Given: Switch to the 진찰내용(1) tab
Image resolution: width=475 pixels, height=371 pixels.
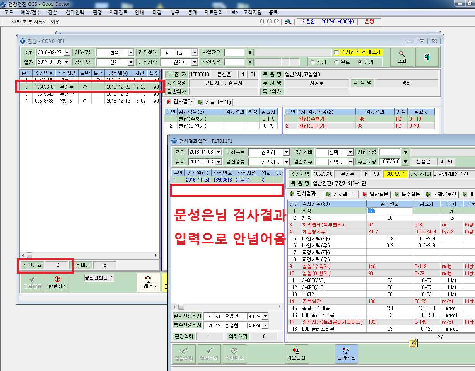Looking at the screenshot, I should [214, 102].
